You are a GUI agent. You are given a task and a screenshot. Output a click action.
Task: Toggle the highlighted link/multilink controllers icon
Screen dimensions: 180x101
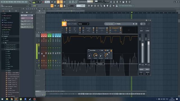pyautogui.click(x=61, y=6)
